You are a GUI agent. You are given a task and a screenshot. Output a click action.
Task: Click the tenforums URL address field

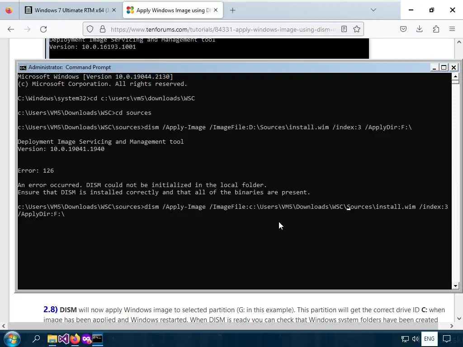tap(223, 29)
